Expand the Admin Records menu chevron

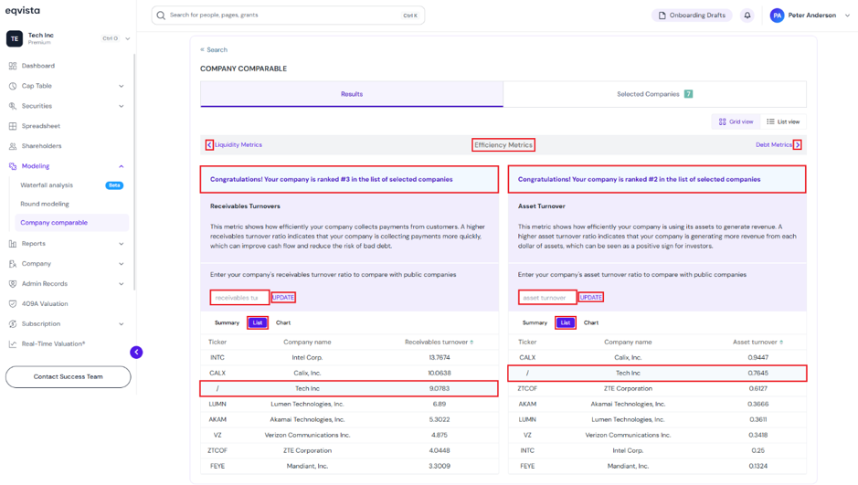point(121,284)
